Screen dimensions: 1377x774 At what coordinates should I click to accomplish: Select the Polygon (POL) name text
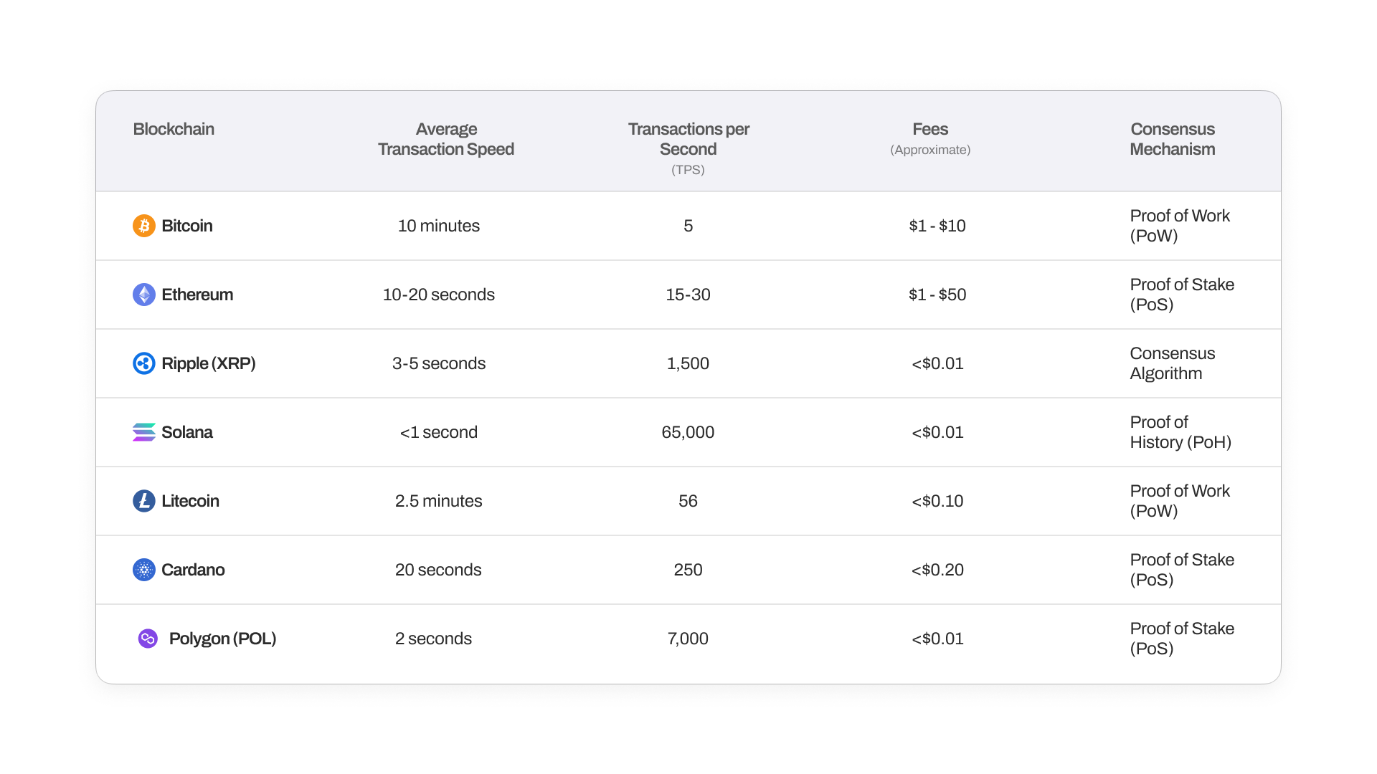[x=222, y=639]
